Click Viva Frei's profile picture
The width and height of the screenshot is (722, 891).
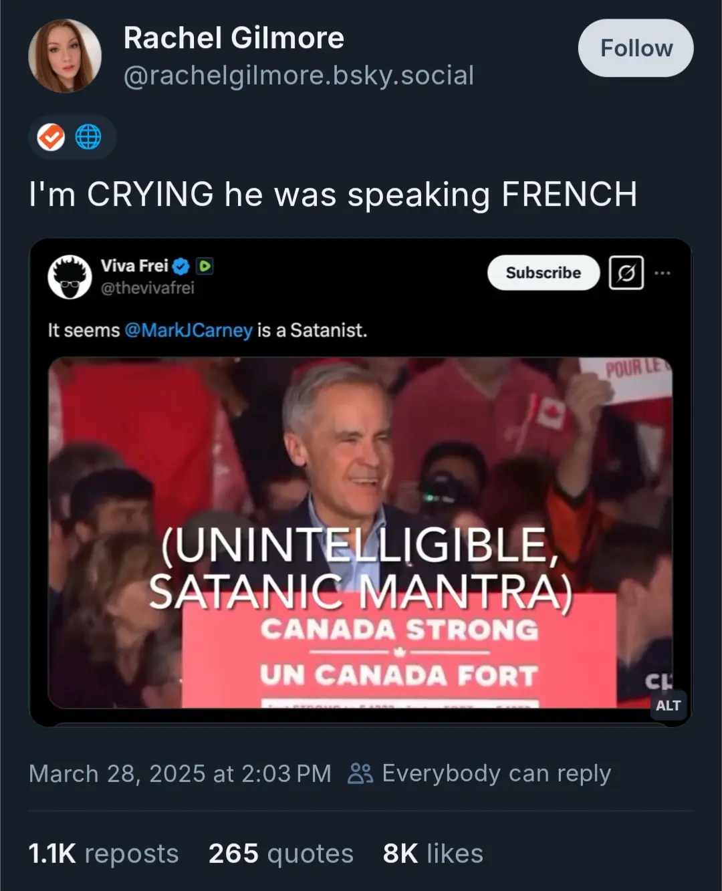click(70, 277)
